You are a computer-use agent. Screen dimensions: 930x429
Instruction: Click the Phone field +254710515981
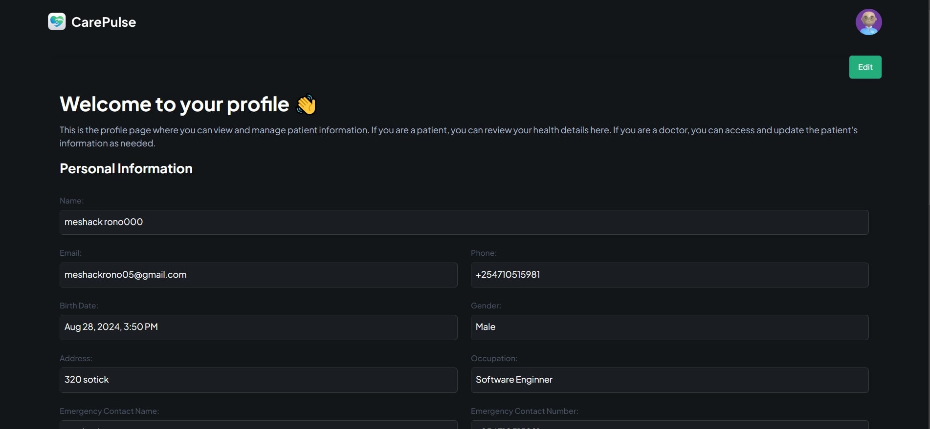[669, 275]
